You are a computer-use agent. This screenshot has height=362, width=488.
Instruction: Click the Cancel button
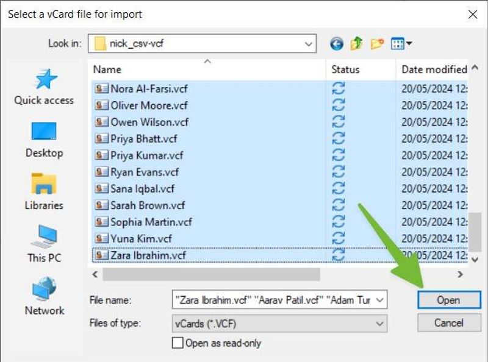(x=448, y=323)
